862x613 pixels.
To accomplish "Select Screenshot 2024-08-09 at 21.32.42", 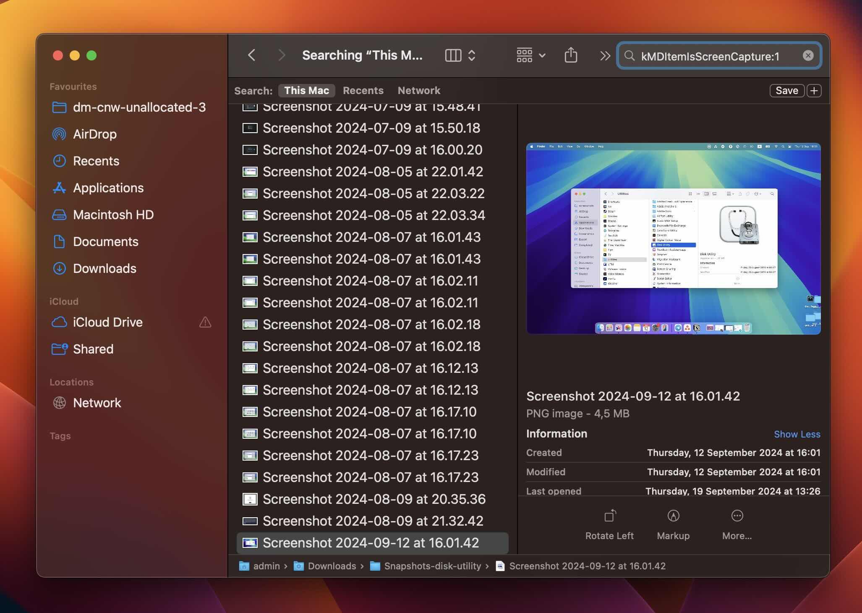I will click(x=372, y=521).
